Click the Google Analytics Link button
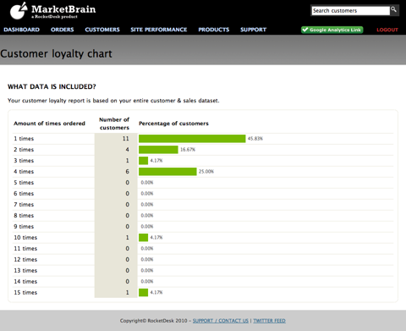Image resolution: width=406 pixels, height=331 pixels. tap(332, 30)
